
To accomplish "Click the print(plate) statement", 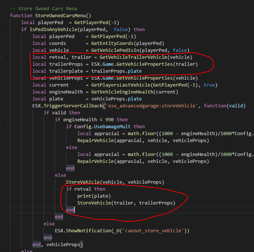I will (94, 196).
